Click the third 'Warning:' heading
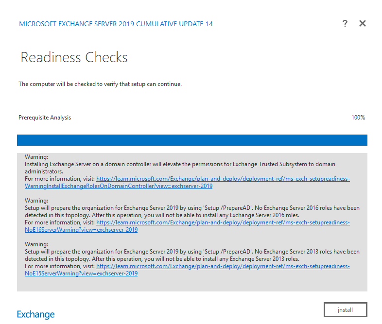 click(36, 244)
